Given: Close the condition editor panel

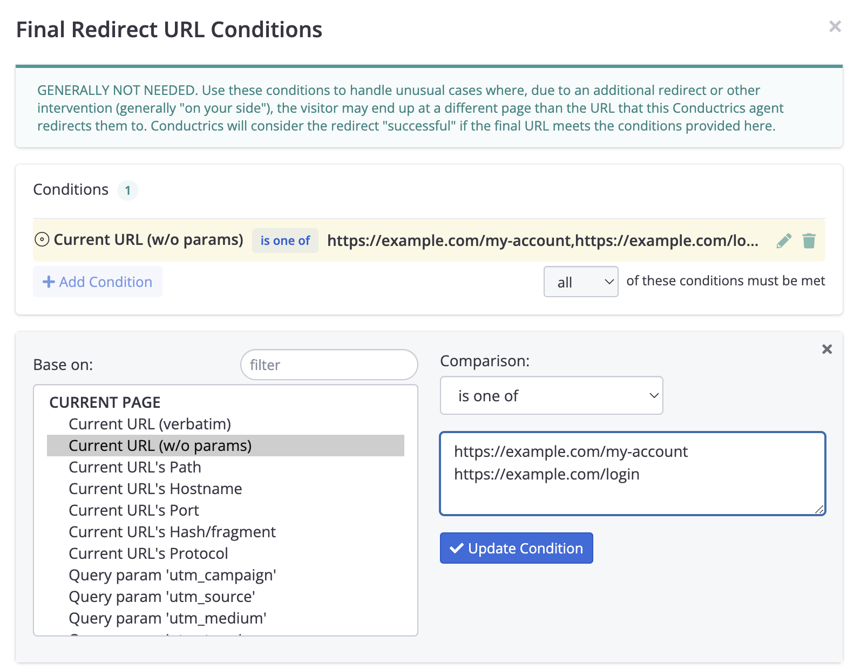Looking at the screenshot, I should [826, 349].
